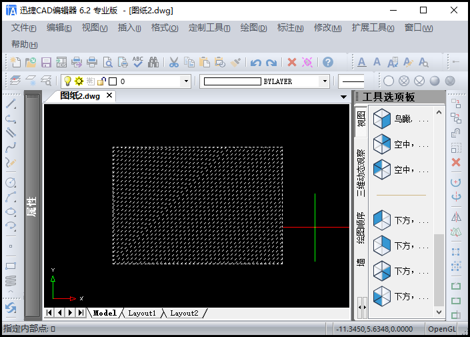
Task: Open the 三维动态观察 palette tab
Action: (361, 173)
